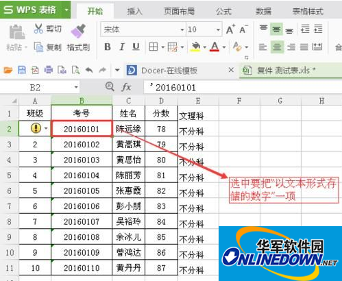Apply cell borders icon
Screen dimensions: 342x281
154,47
